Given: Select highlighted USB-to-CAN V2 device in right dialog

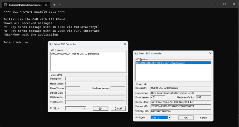Looking at the screenshot, I should [x=173, y=63].
